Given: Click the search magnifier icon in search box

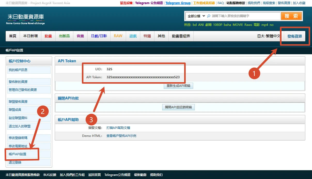Looking at the screenshot, I should [x=209, y=16].
